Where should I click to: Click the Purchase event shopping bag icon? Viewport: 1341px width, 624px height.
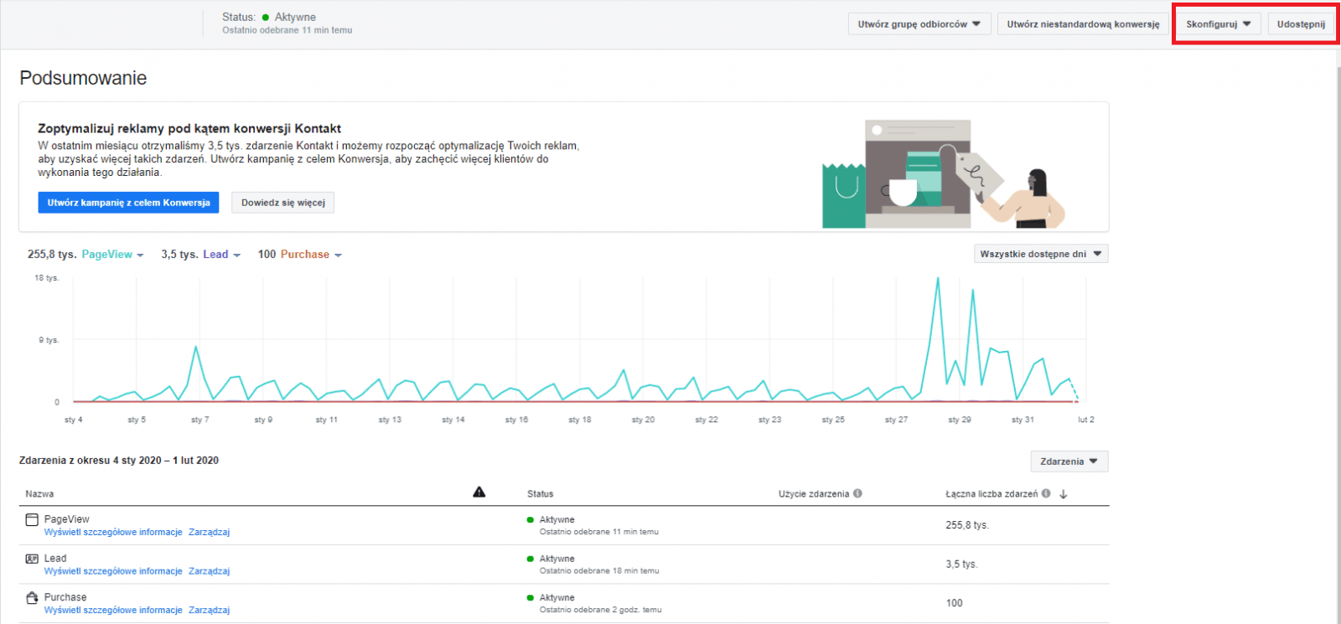pos(32,598)
